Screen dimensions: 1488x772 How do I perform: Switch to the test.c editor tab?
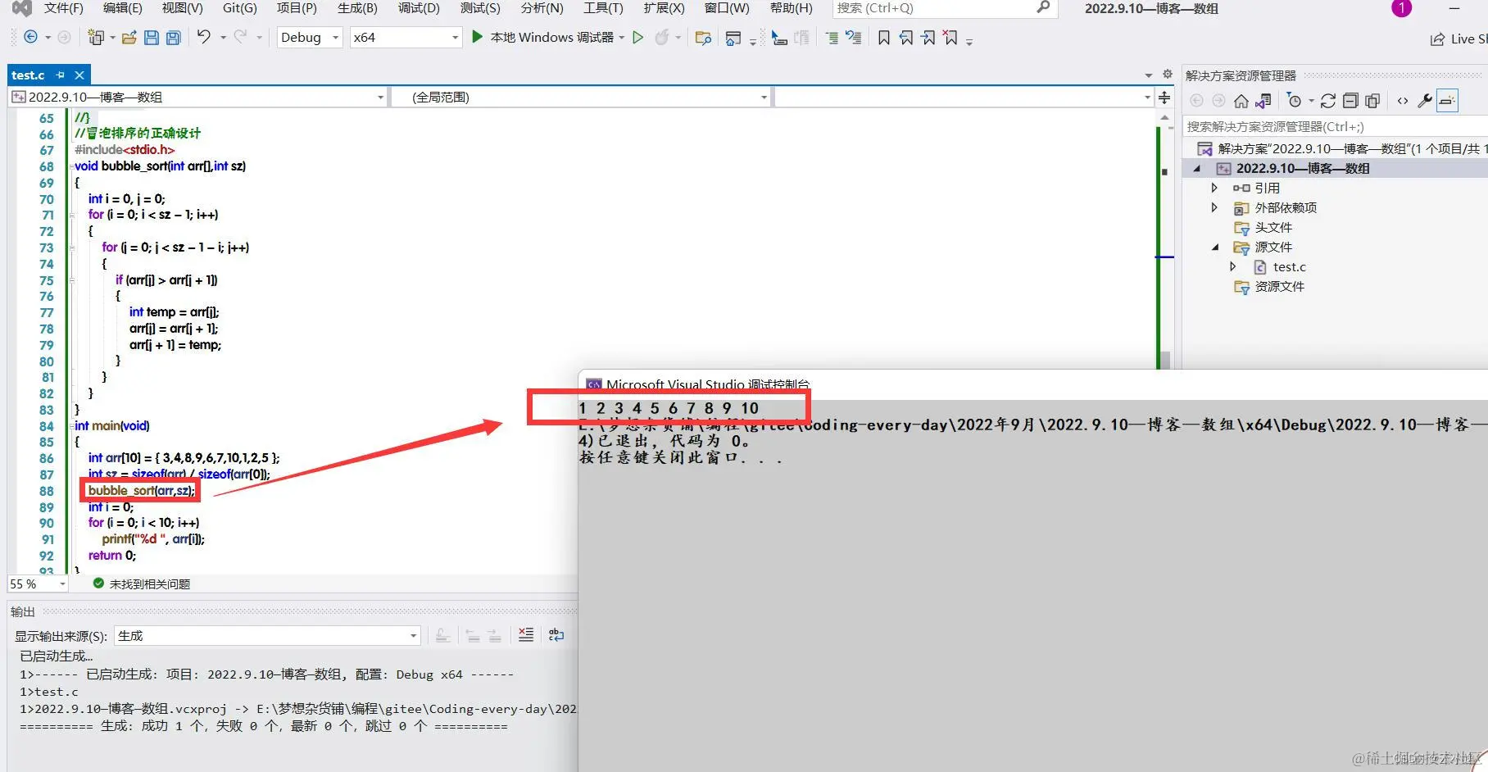coord(28,75)
